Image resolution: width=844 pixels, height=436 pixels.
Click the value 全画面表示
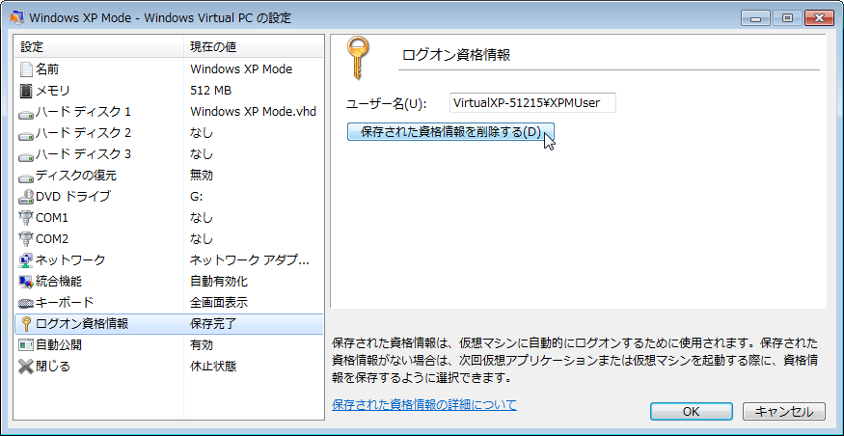[219, 303]
